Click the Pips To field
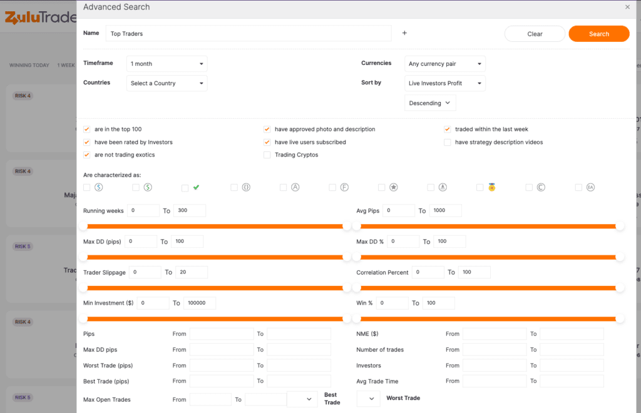Image resolution: width=641 pixels, height=413 pixels. [299, 334]
